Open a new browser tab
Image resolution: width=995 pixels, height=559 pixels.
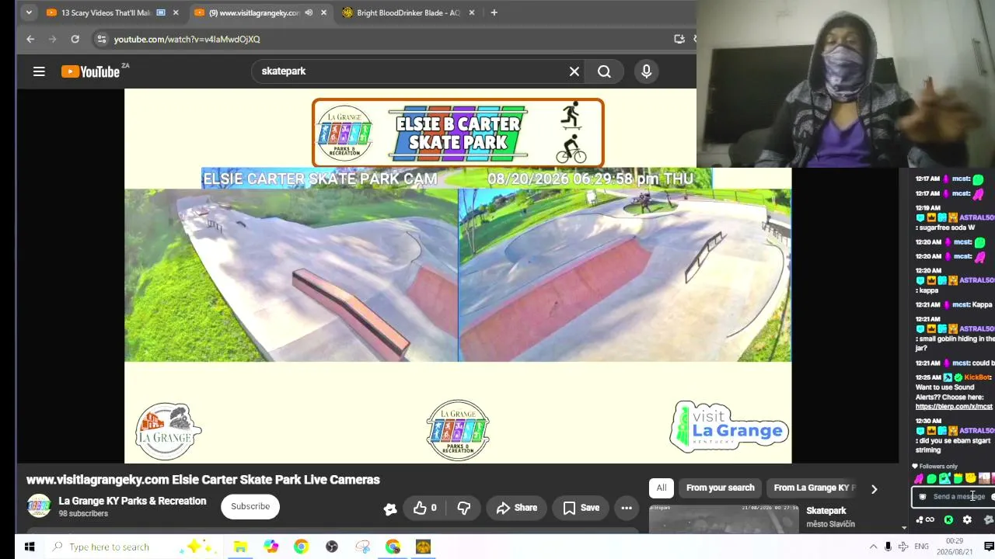pyautogui.click(x=494, y=12)
